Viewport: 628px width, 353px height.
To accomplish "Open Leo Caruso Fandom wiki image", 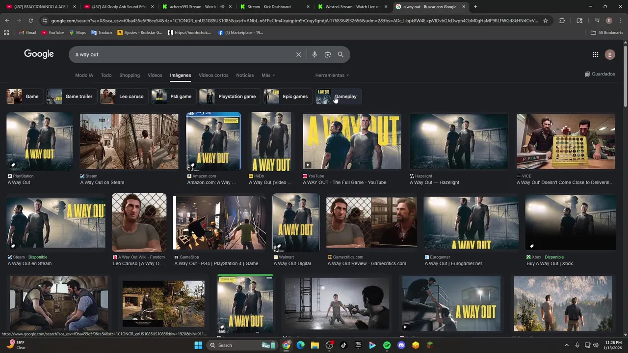I will coord(139,223).
